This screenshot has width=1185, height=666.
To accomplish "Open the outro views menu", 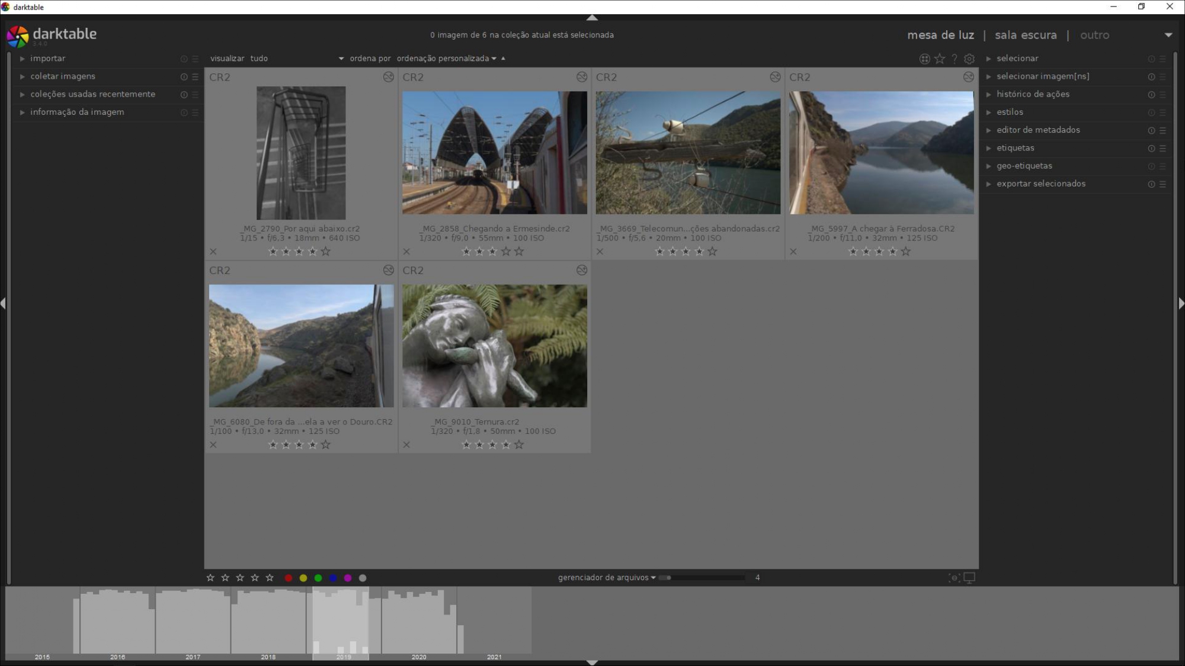I will pos(1095,35).
